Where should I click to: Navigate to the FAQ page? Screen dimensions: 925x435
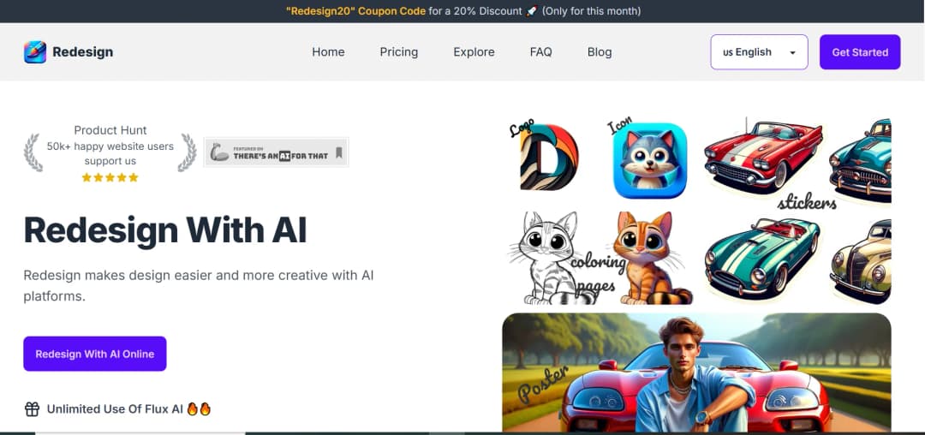click(540, 52)
